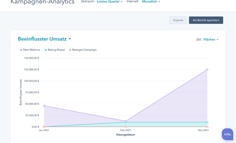Click the vertical Beeinflusster Umsatz axis title
236x143 pixels.
(x=20, y=92)
